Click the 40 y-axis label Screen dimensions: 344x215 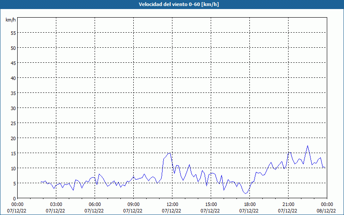point(13,78)
